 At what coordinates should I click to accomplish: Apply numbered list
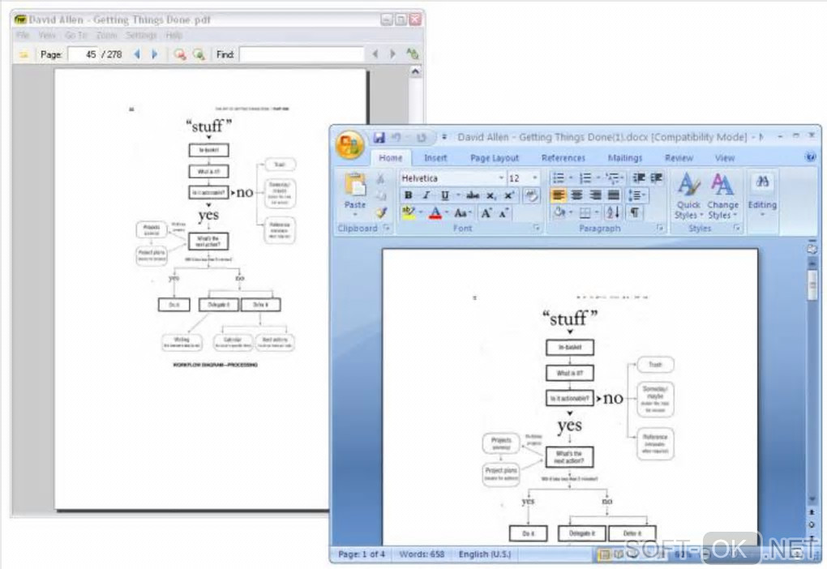585,178
